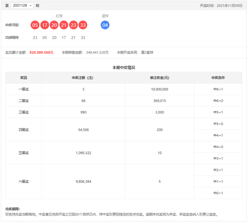Click the 奖项 column header
The width and height of the screenshot is (248, 223).
coord(24,78)
